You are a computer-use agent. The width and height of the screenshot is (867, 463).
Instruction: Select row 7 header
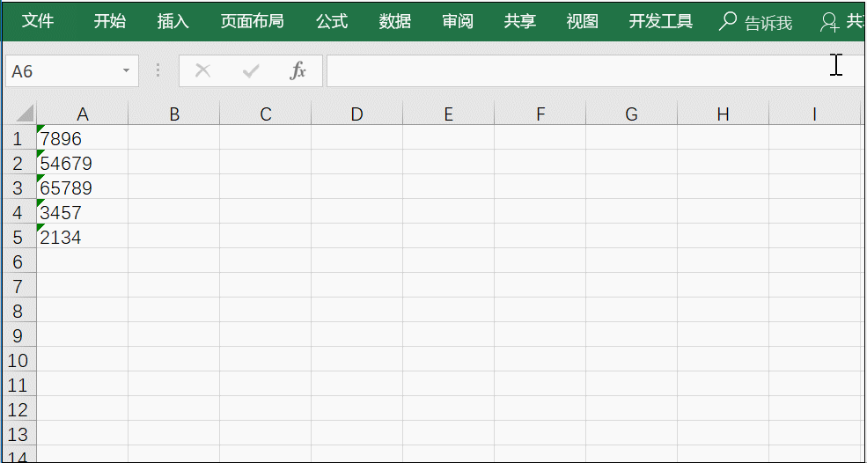(x=18, y=287)
